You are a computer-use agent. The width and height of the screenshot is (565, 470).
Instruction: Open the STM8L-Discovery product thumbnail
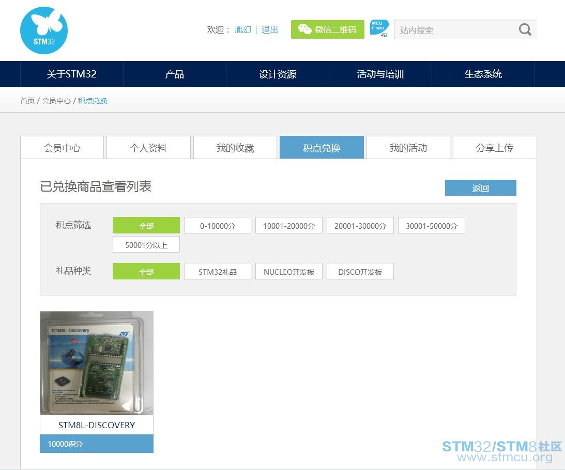[97, 363]
